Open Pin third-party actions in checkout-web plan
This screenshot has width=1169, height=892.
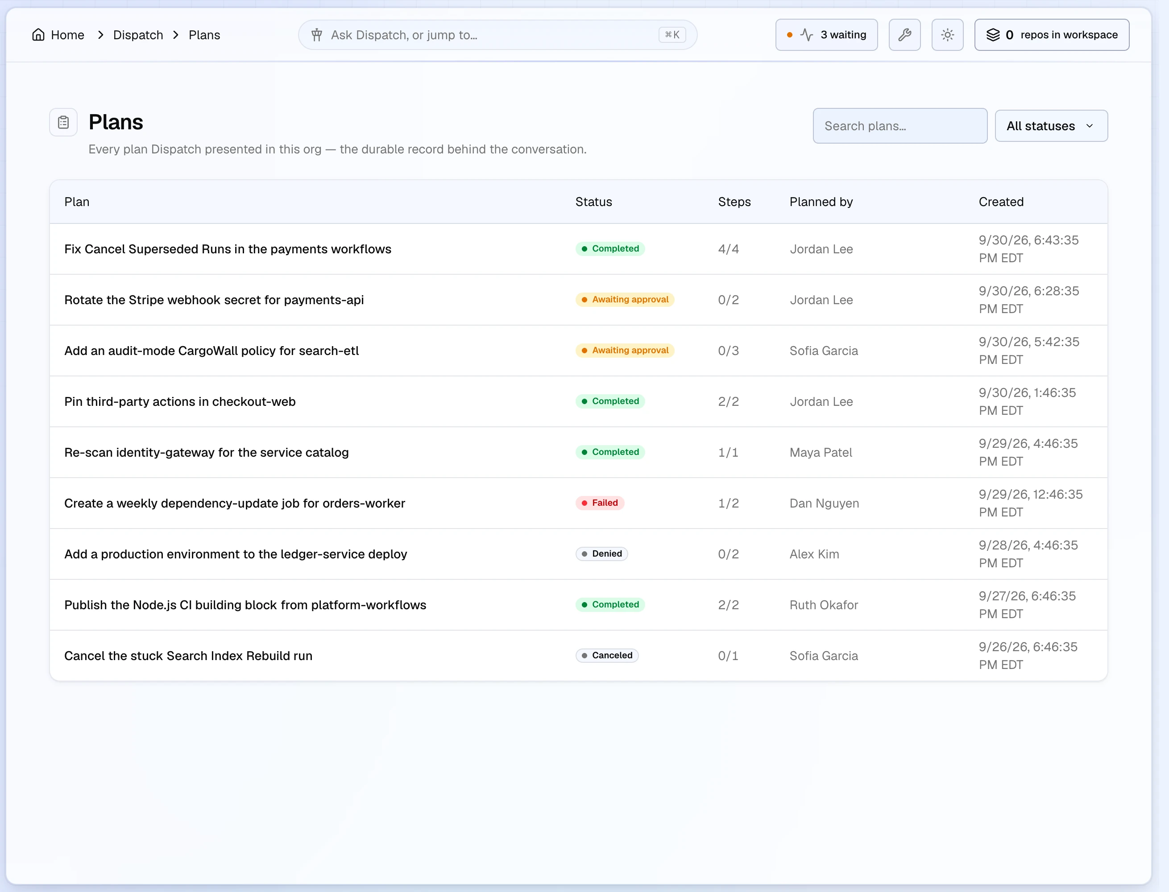tap(180, 402)
